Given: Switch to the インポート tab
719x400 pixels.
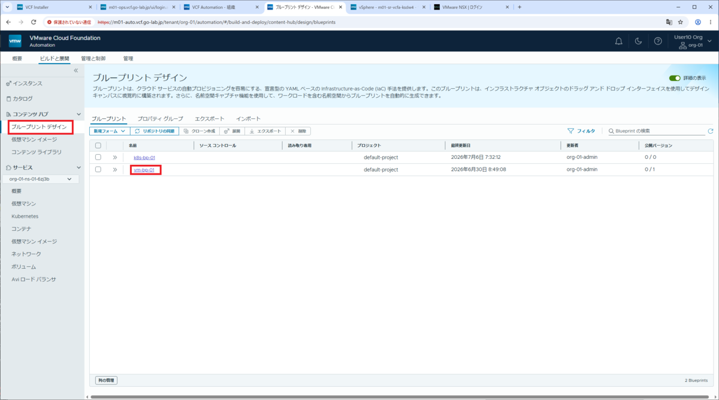Looking at the screenshot, I should (248, 119).
